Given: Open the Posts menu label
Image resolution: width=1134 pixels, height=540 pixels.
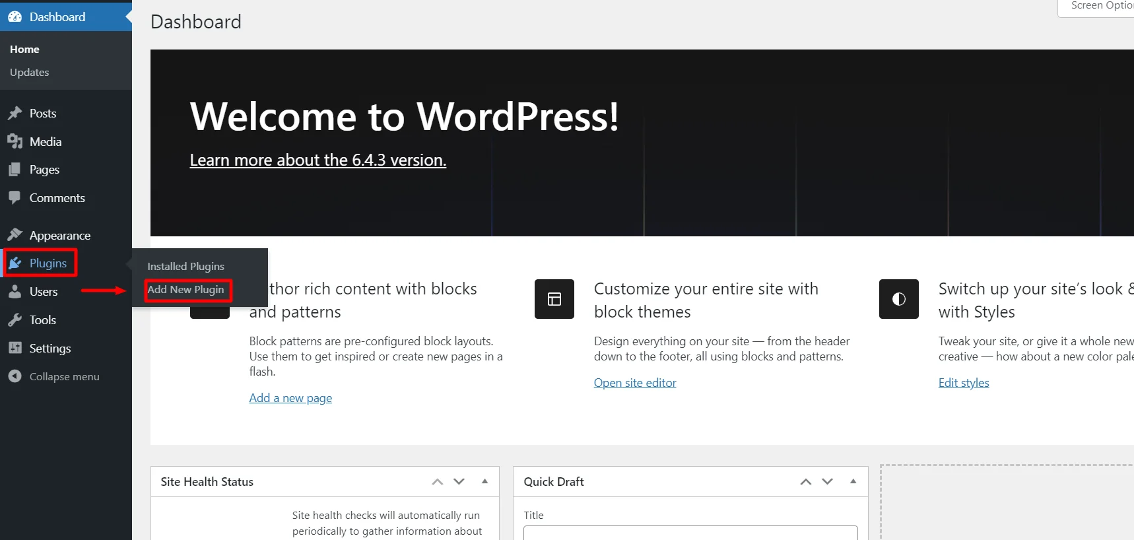Looking at the screenshot, I should (43, 114).
